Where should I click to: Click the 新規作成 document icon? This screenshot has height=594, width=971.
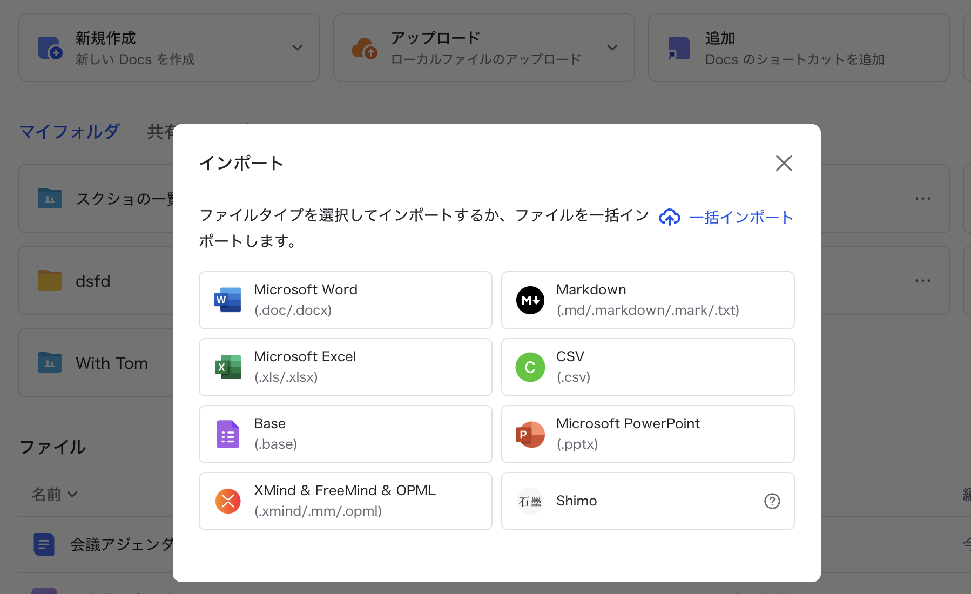[x=50, y=48]
